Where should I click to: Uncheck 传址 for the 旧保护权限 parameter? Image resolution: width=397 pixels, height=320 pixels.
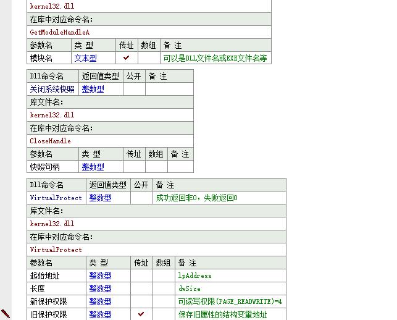click(x=141, y=314)
